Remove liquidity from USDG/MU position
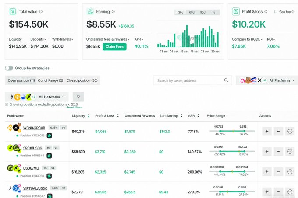Screen dimensions: 298x198 point(278,172)
